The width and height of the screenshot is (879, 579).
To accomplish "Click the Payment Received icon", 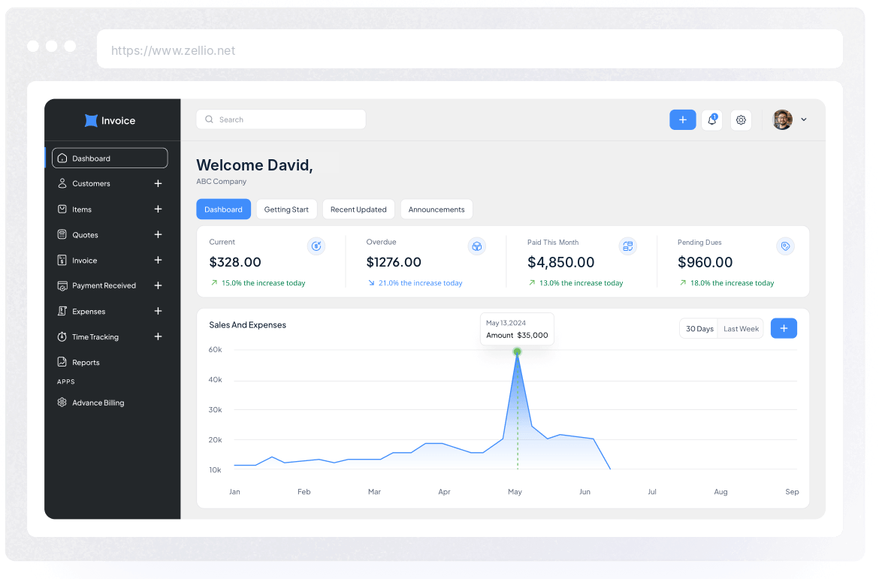I will point(62,286).
